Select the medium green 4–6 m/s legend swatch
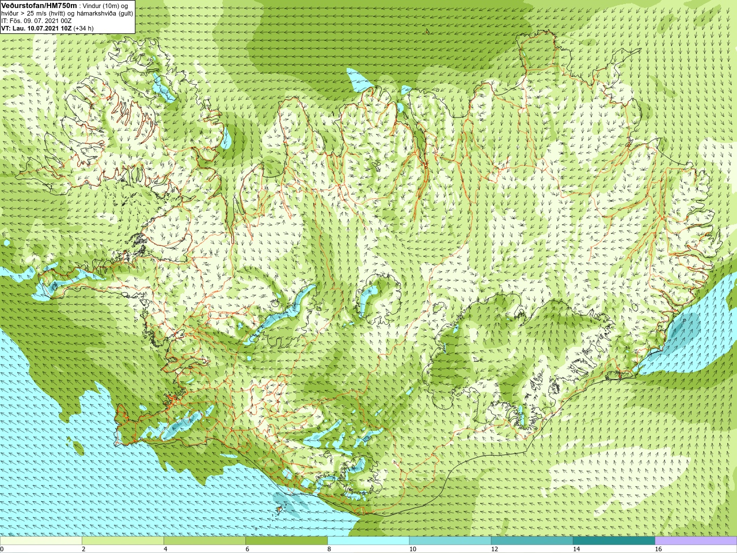The width and height of the screenshot is (737, 553). tap(204, 541)
